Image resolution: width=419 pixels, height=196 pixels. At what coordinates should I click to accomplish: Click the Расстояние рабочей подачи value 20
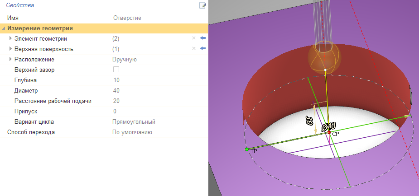point(116,101)
